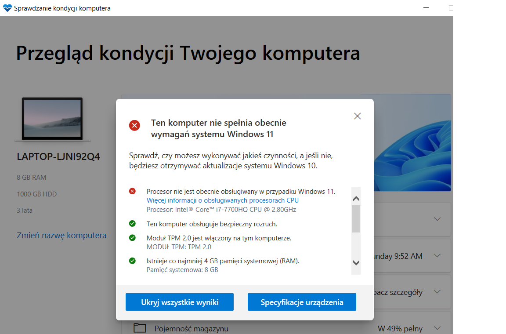
Task: Click the '8 GB RAM' spec text
Action: 31,178
